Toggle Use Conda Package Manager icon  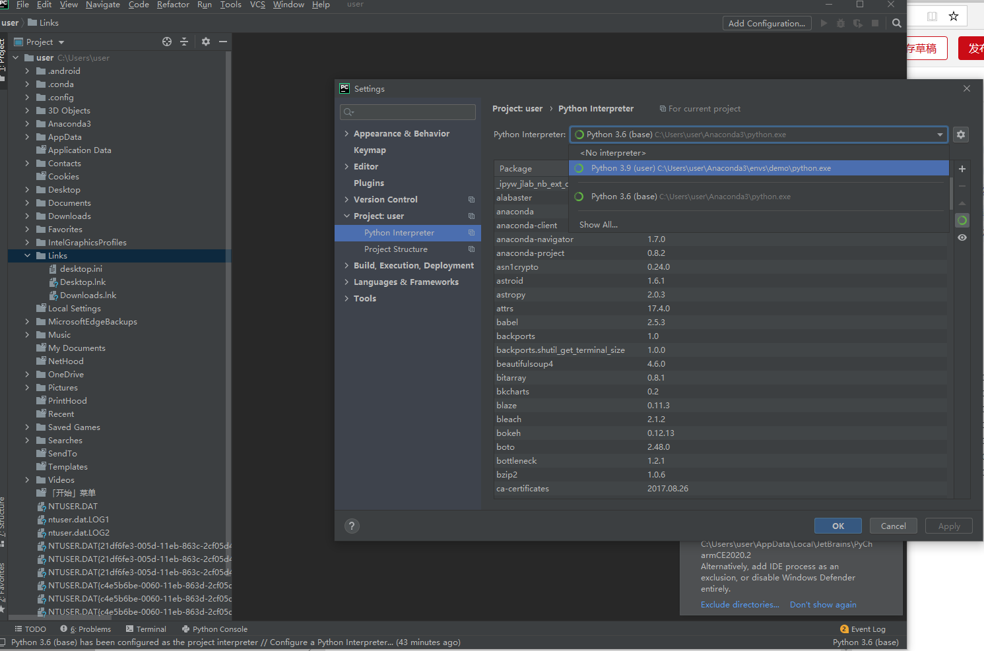tap(962, 220)
